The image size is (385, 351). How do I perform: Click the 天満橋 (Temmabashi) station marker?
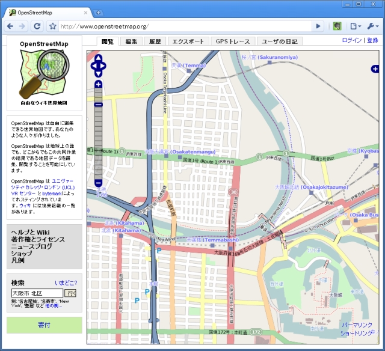[x=212, y=245]
